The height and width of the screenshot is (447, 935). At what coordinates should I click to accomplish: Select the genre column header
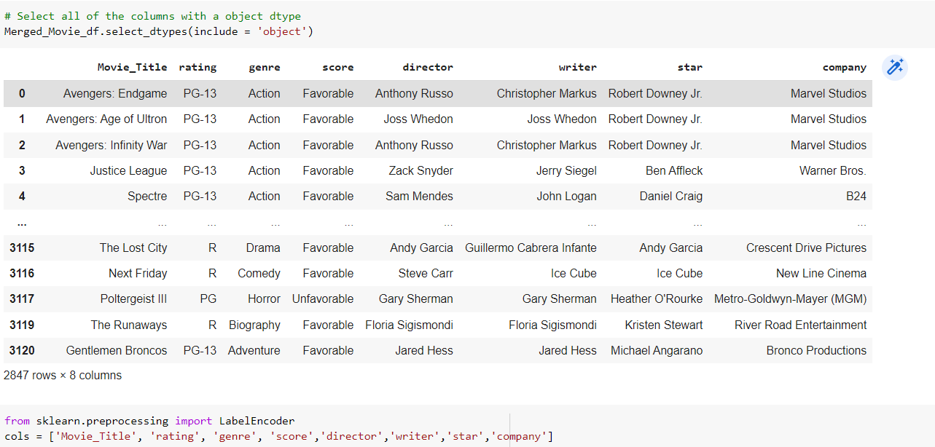coord(265,67)
